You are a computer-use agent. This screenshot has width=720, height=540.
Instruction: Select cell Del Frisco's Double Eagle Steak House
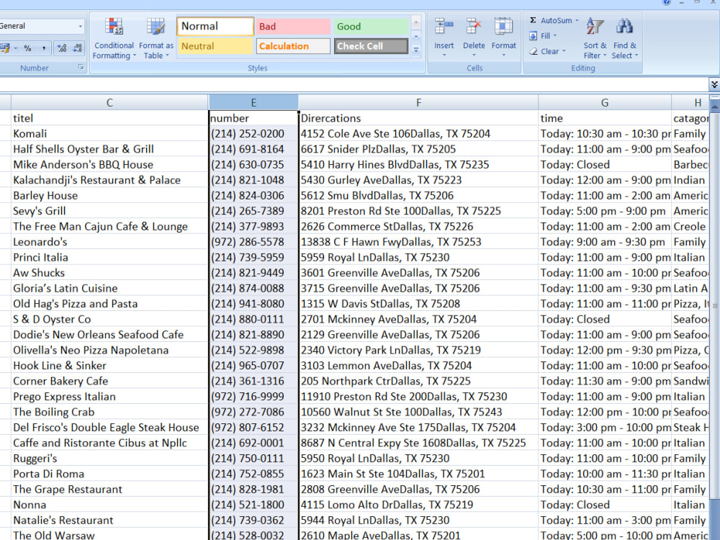(109, 428)
